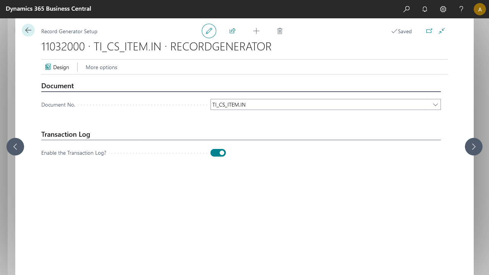Viewport: 489px width, 275px height.
Task: Click the trash delete icon
Action: click(280, 31)
